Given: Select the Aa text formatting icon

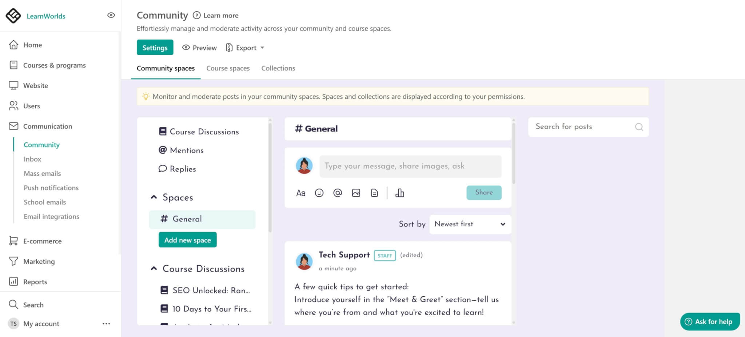Looking at the screenshot, I should tap(301, 193).
